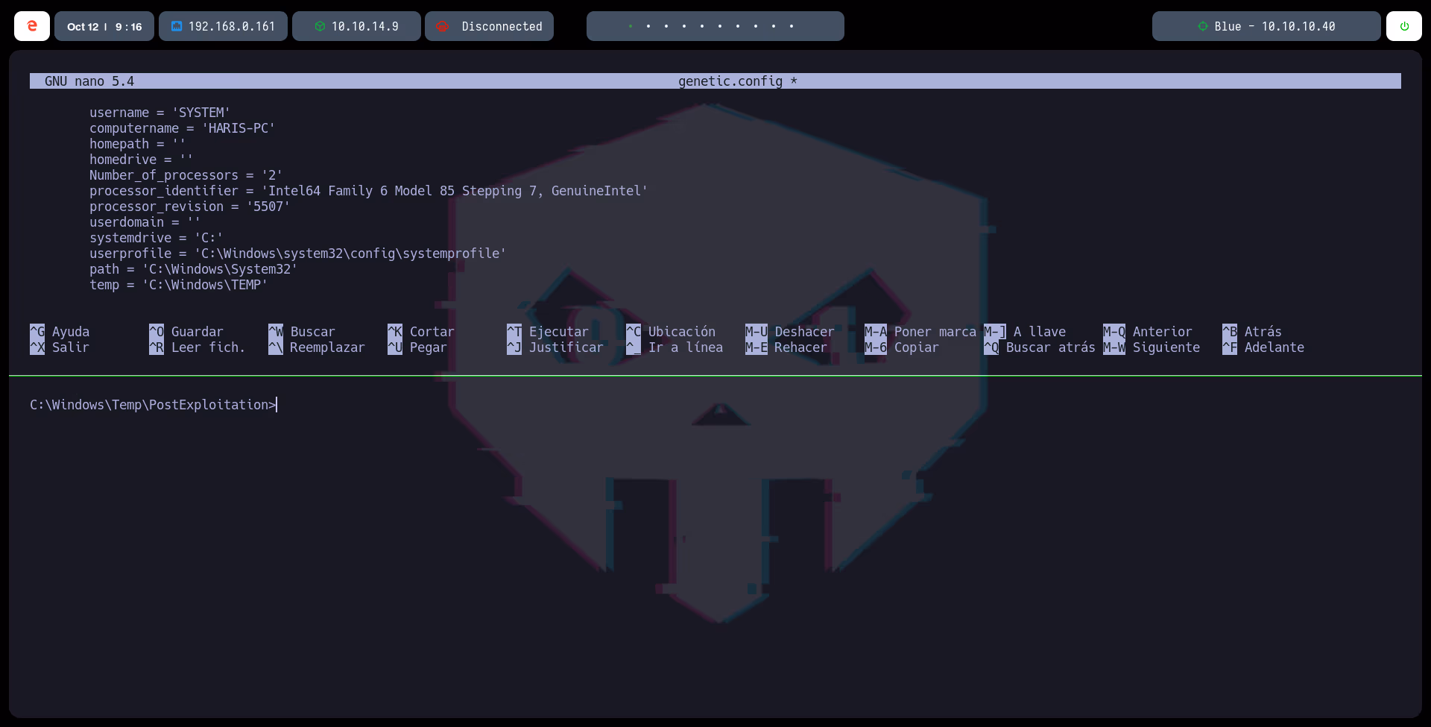Click the ^G Ayuda help shortcut
This screenshot has width=1431, height=727.
click(x=60, y=332)
